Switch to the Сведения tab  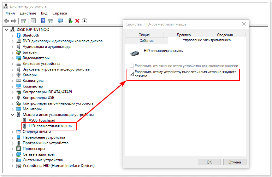[225, 35]
